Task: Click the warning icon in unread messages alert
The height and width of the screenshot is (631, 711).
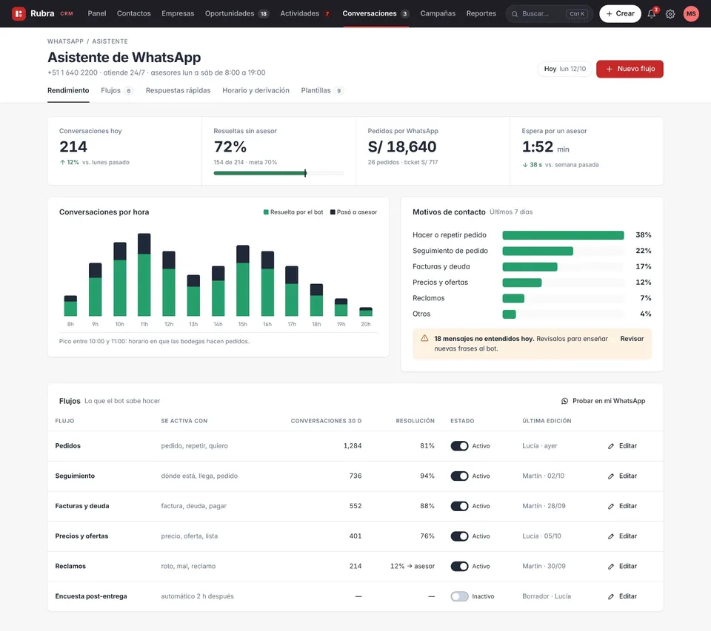Action: click(x=424, y=338)
